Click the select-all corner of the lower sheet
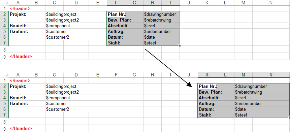Viewport: 290px width, 132px height. [5, 75]
